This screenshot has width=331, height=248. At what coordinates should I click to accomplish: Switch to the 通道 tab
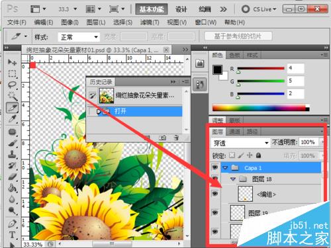(x=234, y=132)
